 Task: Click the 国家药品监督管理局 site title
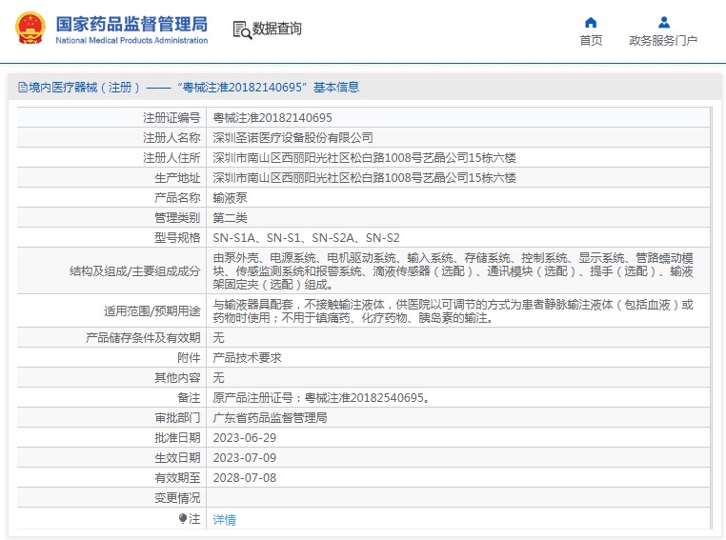[x=131, y=23]
